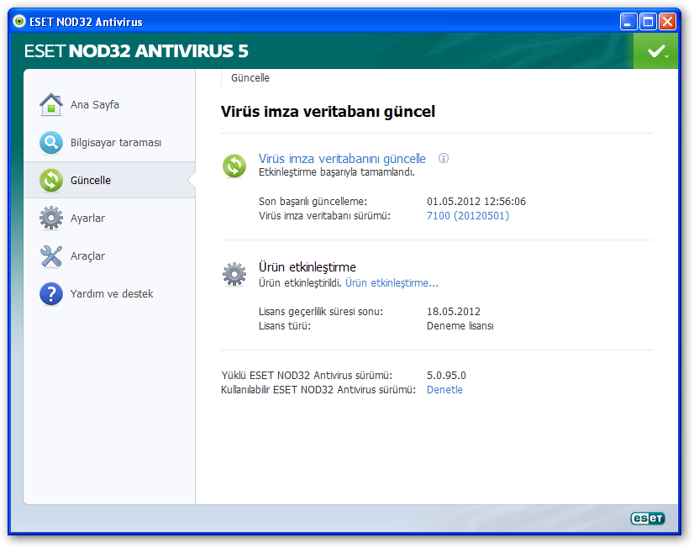This screenshot has width=694, height=548.
Task: Click license expiry date 18.05.2012
Action: pos(453,312)
